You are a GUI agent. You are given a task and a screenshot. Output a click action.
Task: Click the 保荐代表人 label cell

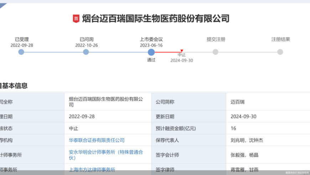189,140
